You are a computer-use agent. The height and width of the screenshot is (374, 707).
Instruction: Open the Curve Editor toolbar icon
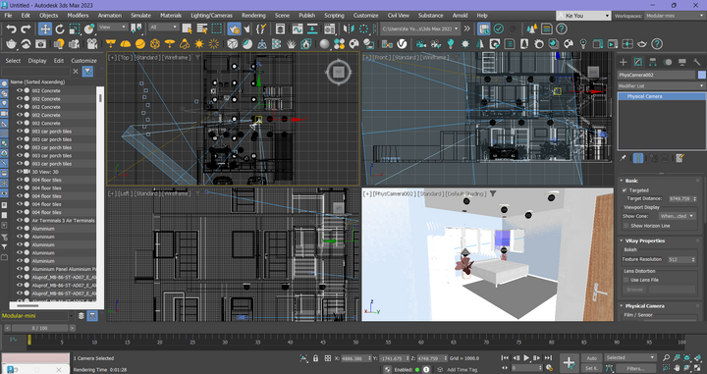[x=298, y=29]
